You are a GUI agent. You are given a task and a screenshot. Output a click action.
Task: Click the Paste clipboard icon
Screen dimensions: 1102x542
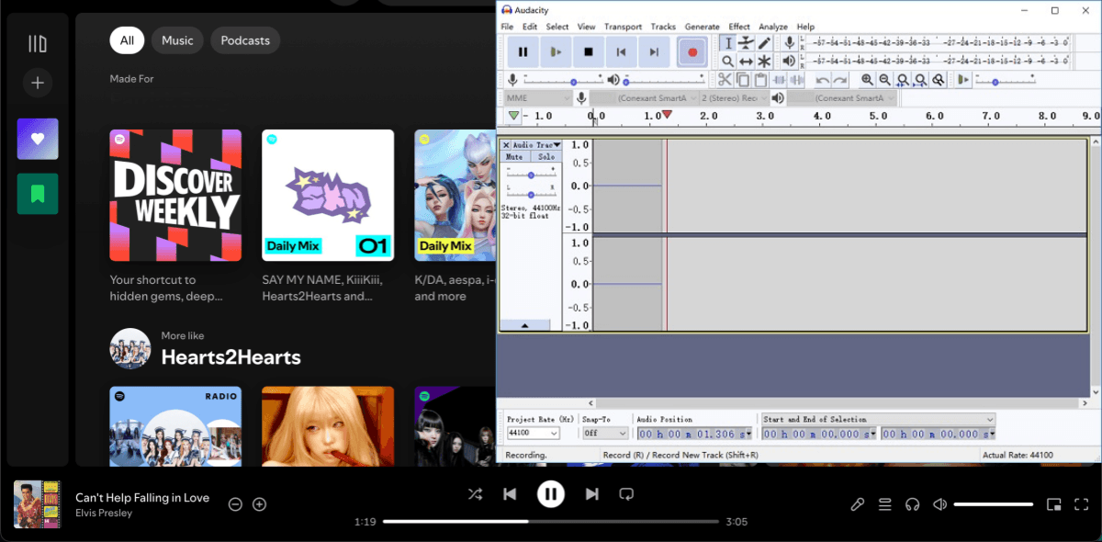(759, 80)
